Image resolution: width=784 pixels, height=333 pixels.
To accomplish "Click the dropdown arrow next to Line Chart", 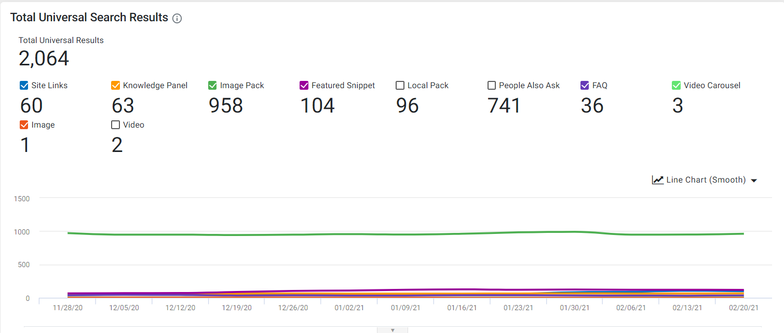I will click(x=754, y=181).
